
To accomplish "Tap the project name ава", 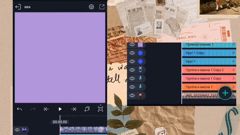I will click(27, 7).
